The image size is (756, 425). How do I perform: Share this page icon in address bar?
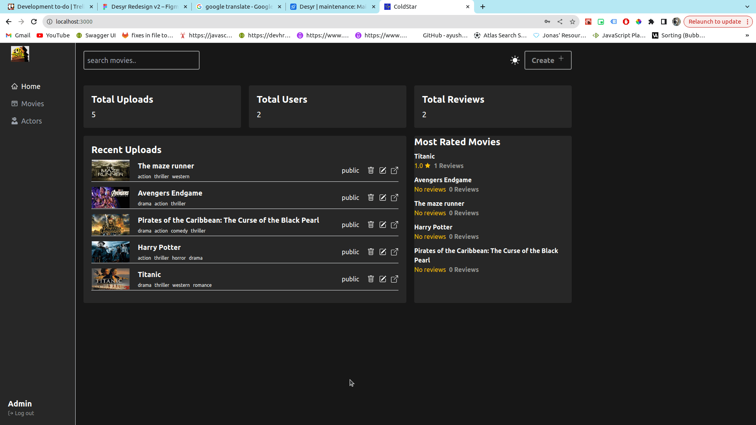pyautogui.click(x=560, y=22)
